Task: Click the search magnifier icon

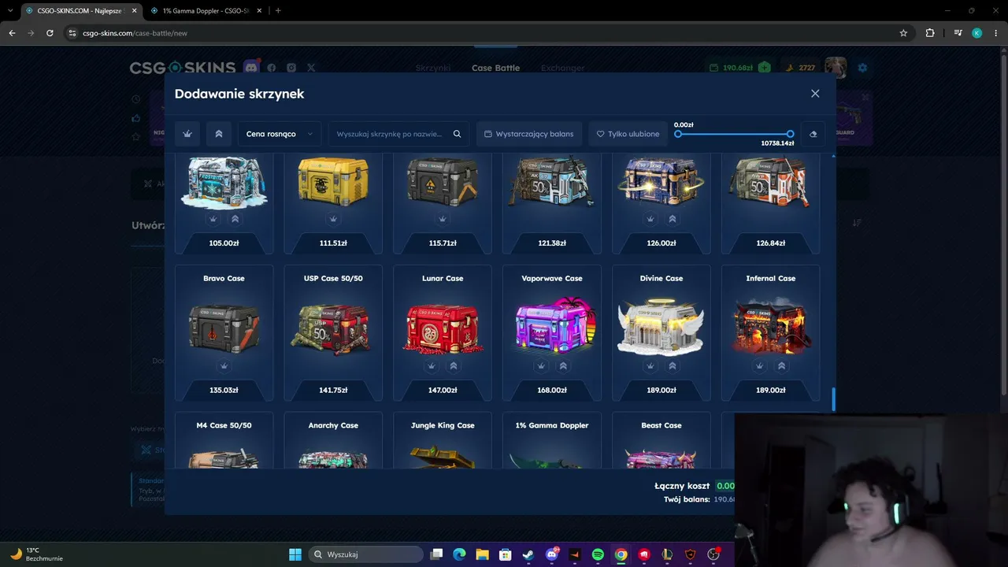Action: pyautogui.click(x=457, y=134)
